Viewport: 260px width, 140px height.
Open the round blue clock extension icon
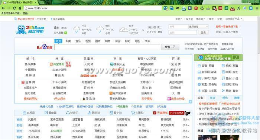click(244, 8)
